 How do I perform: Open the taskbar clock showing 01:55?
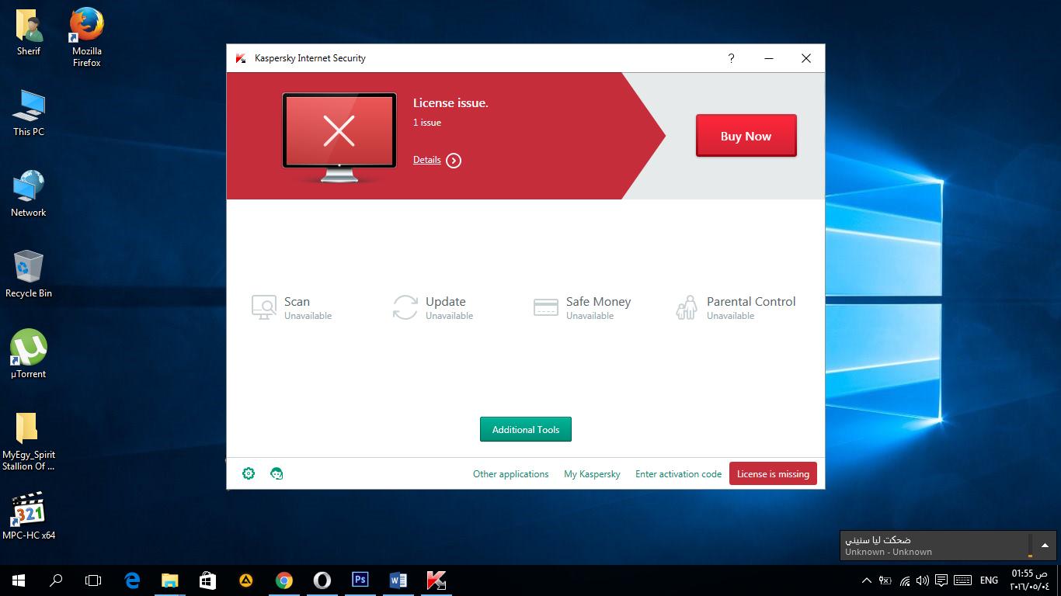1031,580
